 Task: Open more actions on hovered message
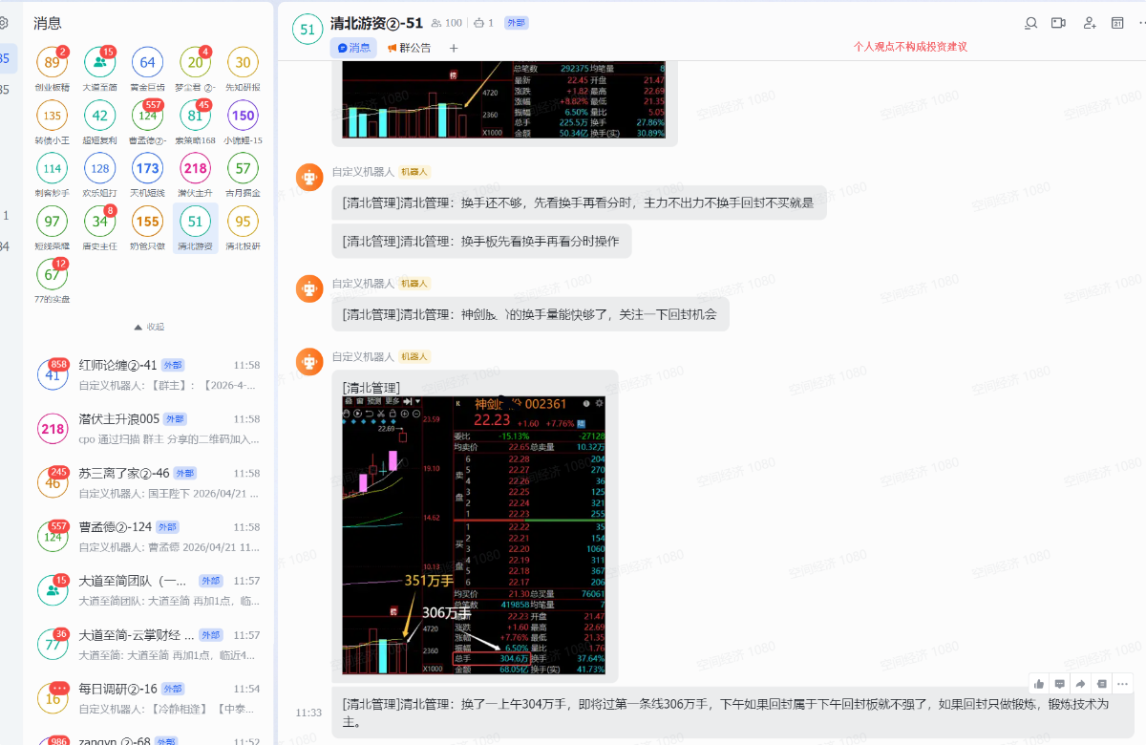pos(1122,684)
